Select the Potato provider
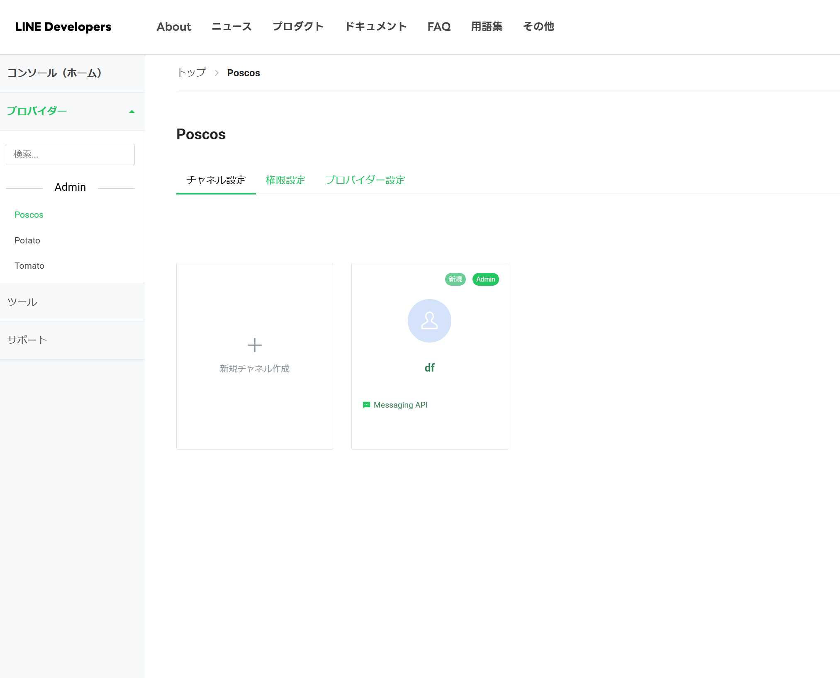The height and width of the screenshot is (678, 840). pyautogui.click(x=27, y=241)
